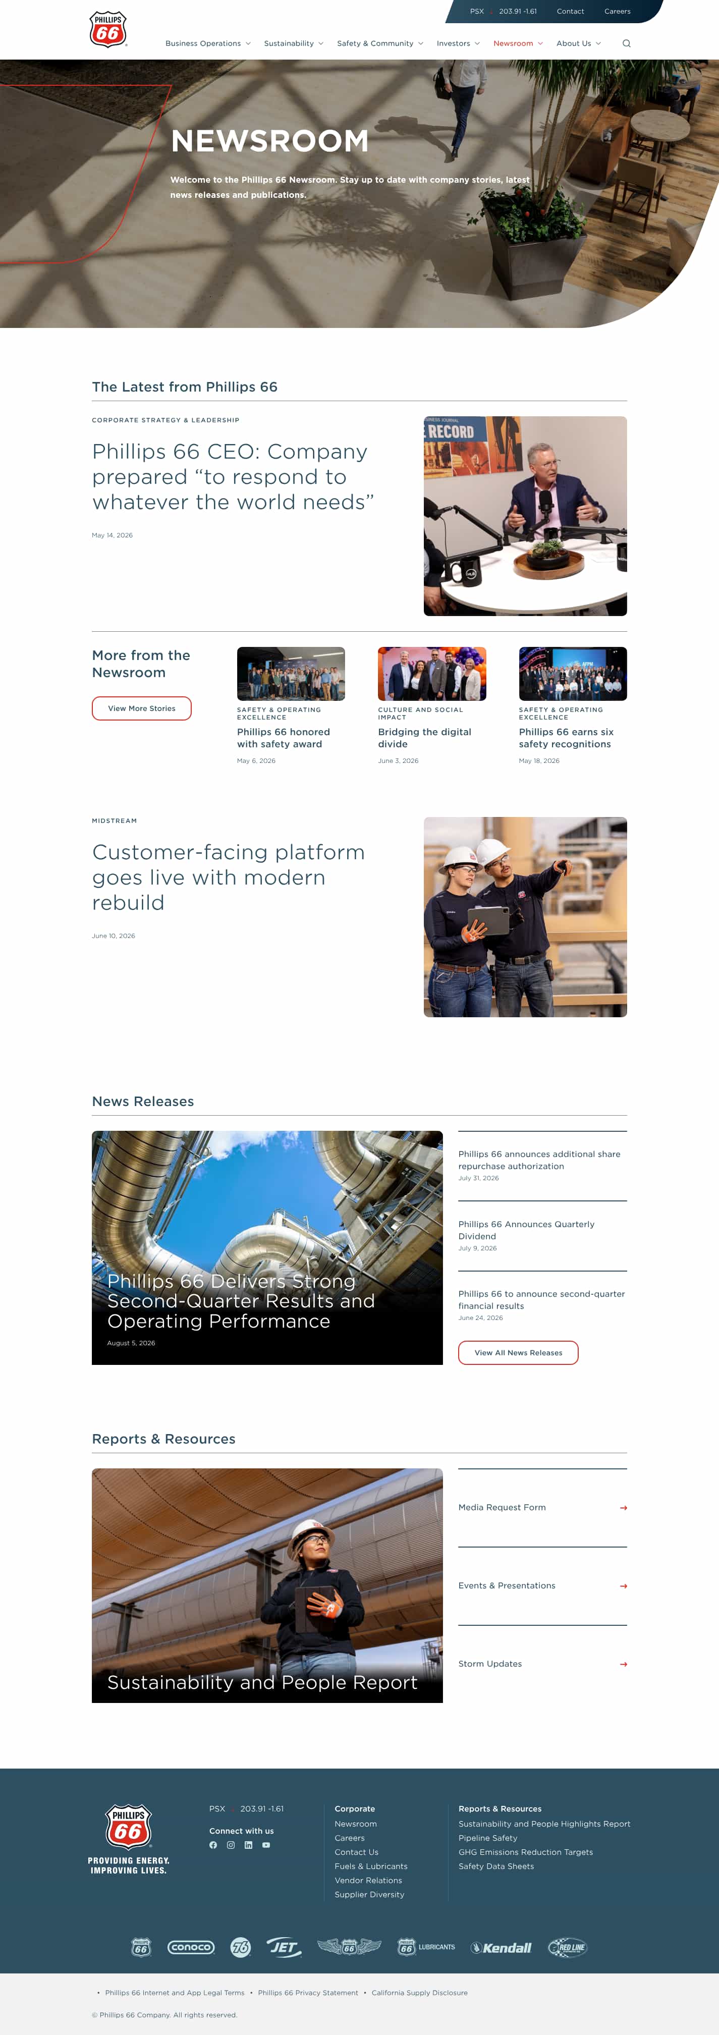
Task: Open the Storm Updates link
Action: (490, 1664)
